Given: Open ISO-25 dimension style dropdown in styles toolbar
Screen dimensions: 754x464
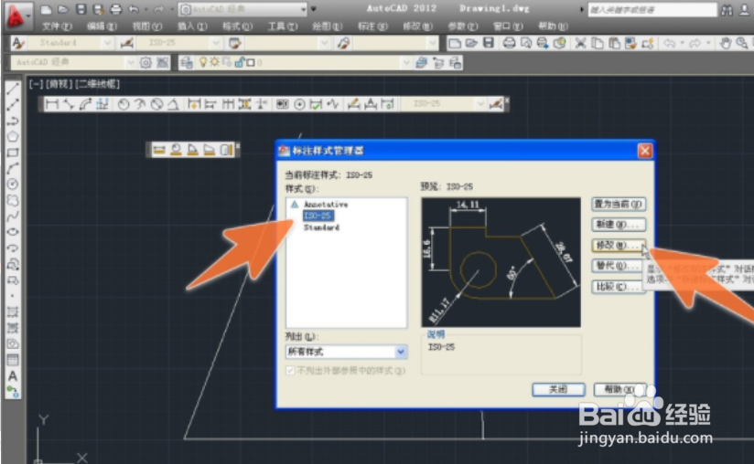Looking at the screenshot, I should (x=215, y=43).
